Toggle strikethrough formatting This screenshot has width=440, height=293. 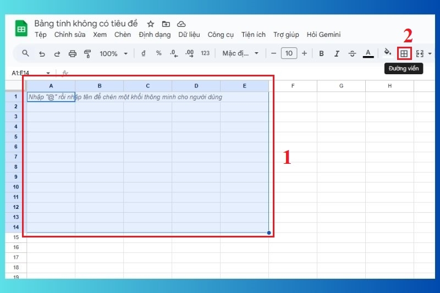click(352, 53)
